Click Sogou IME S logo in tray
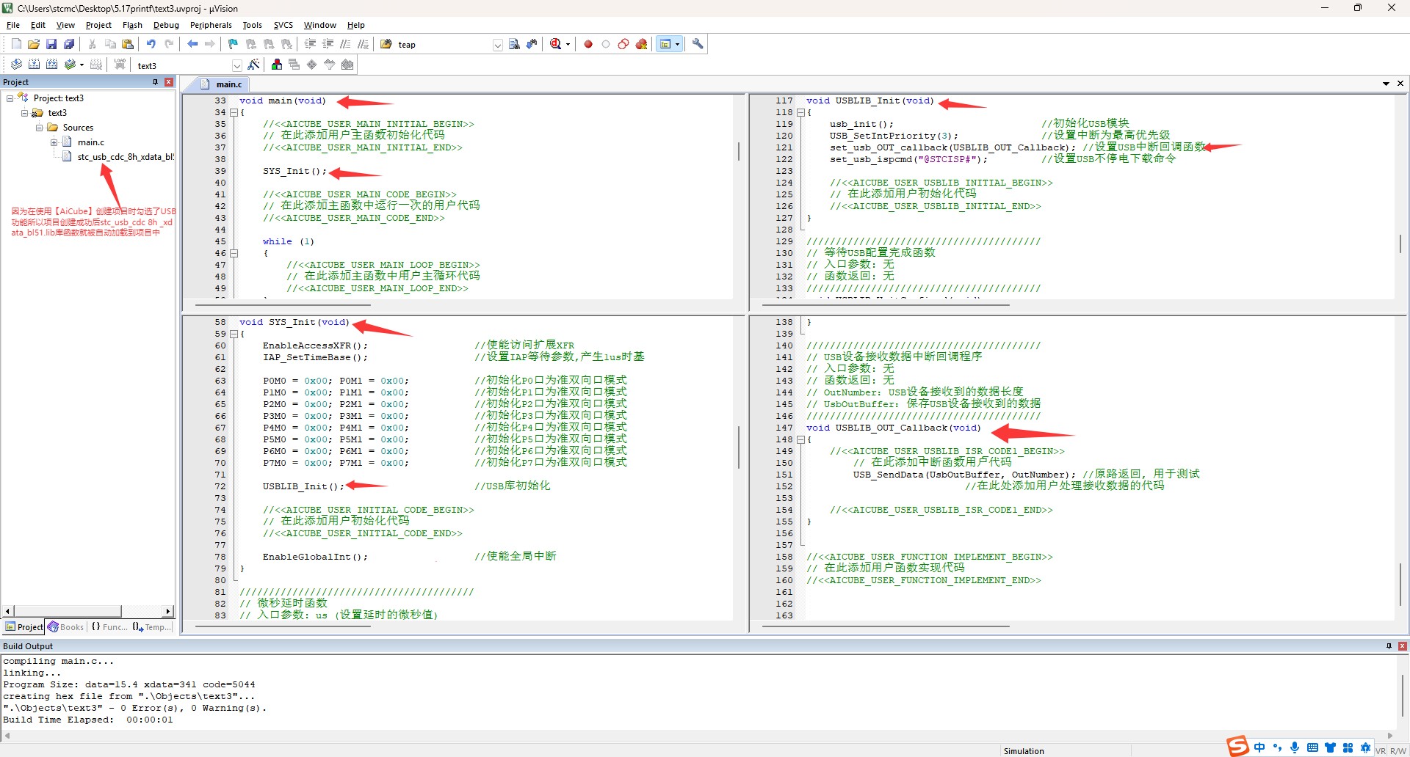The width and height of the screenshot is (1410, 757). (x=1237, y=746)
